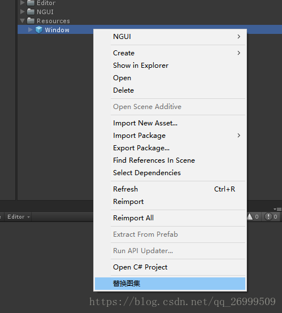This screenshot has width=282, height=313.
Task: Expand the Editor folder arrow
Action: tap(23, 3)
